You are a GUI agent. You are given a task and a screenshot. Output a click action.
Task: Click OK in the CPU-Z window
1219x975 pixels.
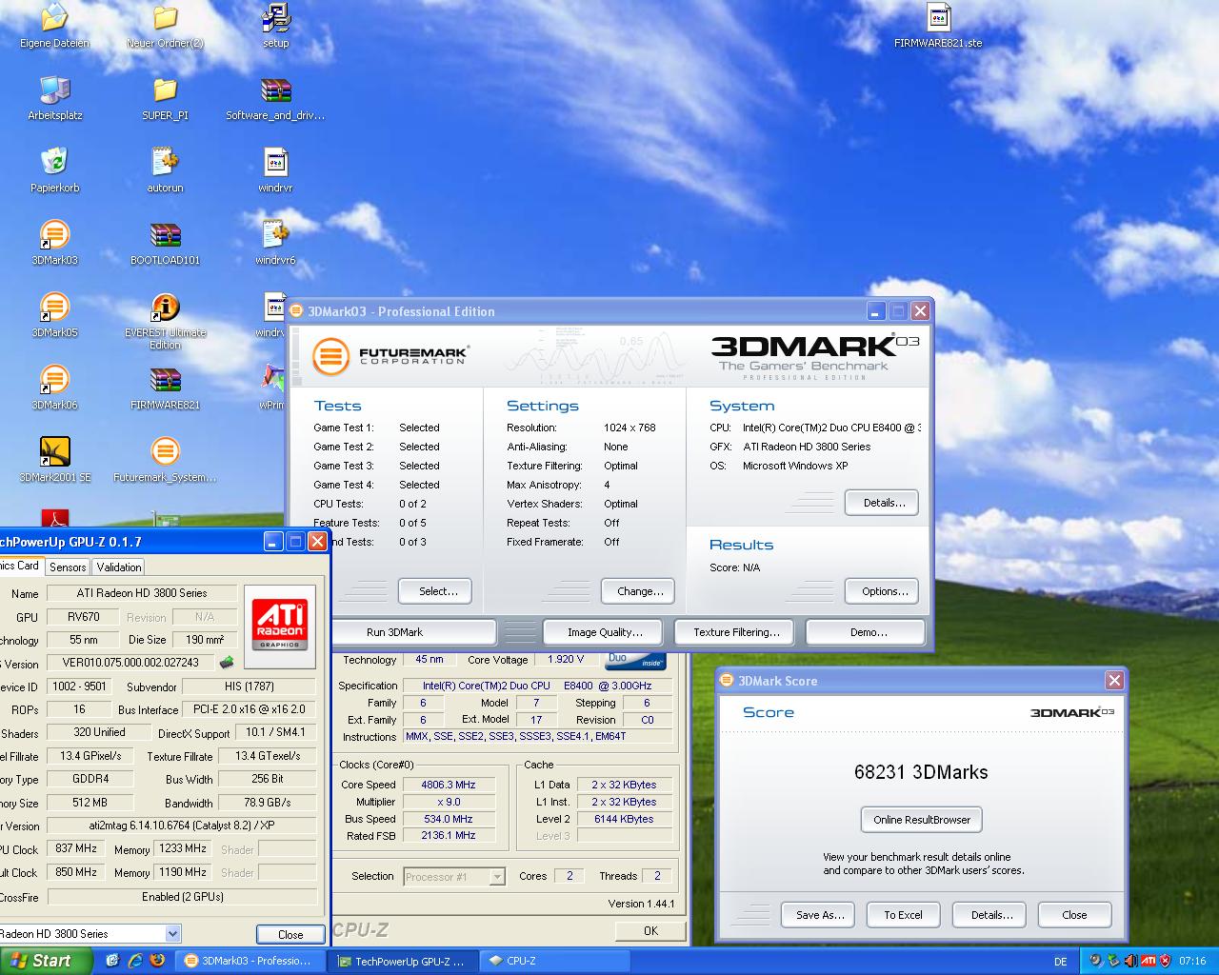(x=650, y=931)
